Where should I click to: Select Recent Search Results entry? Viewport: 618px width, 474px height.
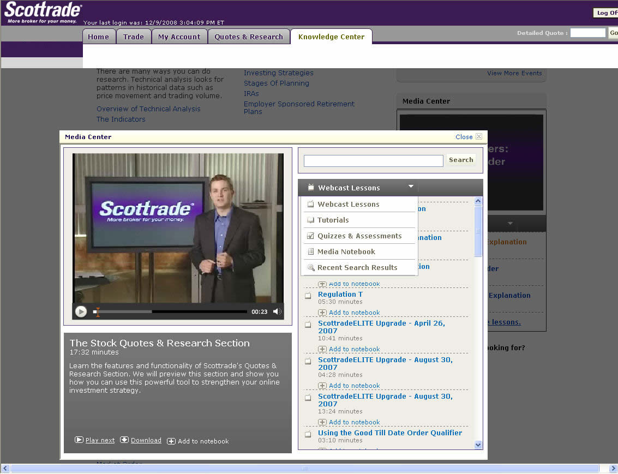357,268
